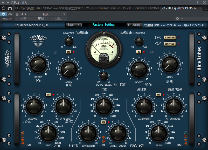The image size is (208, 150).
Task: Toggle the LF IN switch
Action: point(68,52)
